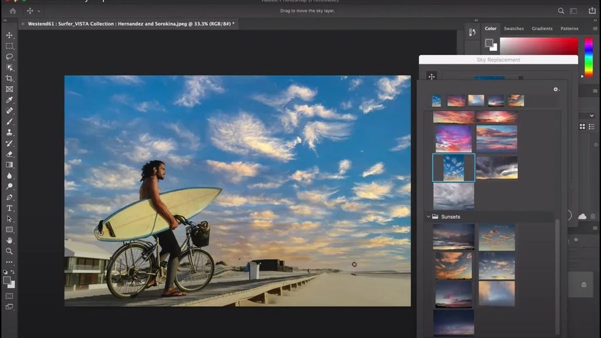This screenshot has width=601, height=338.
Task: Click the Sky Replacement dialog title bar
Action: click(499, 59)
